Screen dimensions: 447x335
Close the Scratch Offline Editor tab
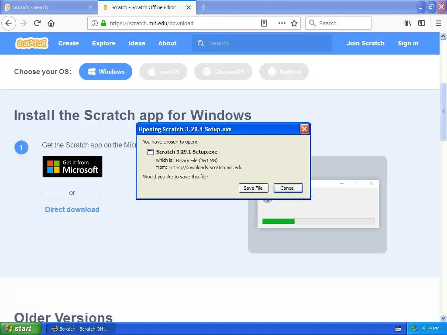[189, 7]
